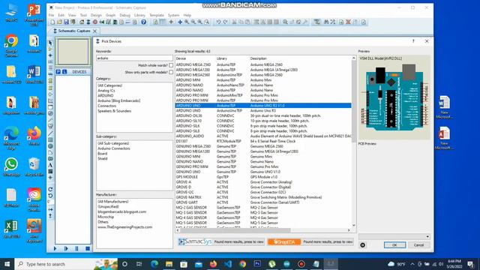Enable 'Match whole words' checkbox
The width and height of the screenshot is (480, 270).
(x=171, y=65)
